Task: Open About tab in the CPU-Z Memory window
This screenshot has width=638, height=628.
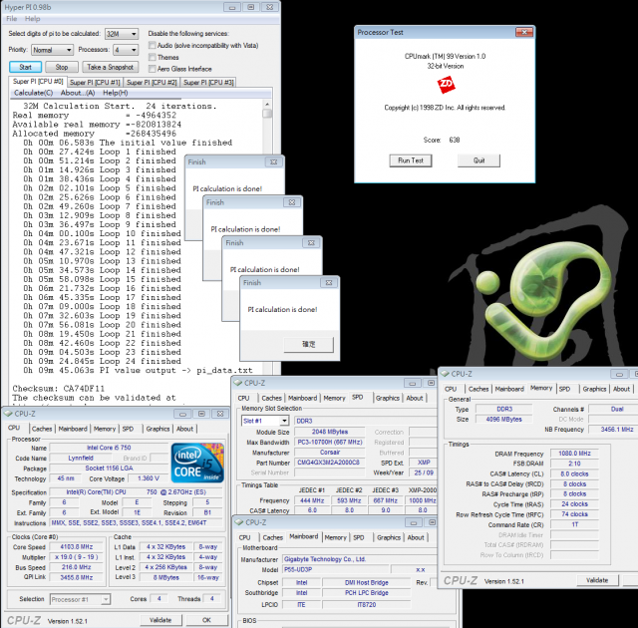Action: point(621,389)
